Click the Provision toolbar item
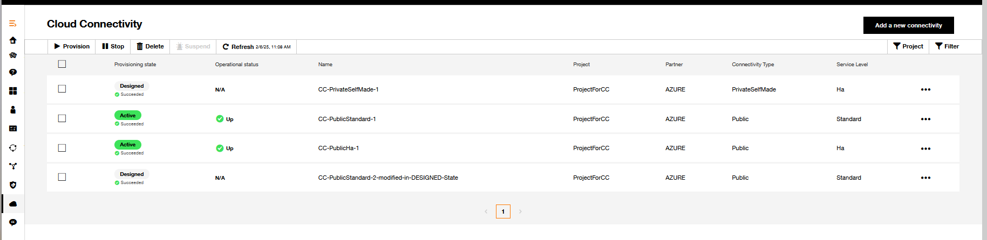This screenshot has height=240, width=987. tap(72, 46)
